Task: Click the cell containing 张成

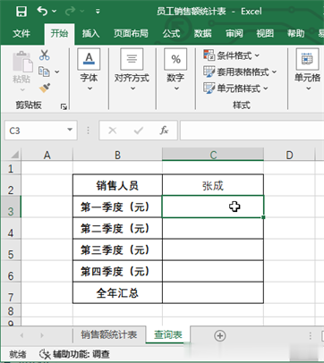Action: tap(213, 185)
